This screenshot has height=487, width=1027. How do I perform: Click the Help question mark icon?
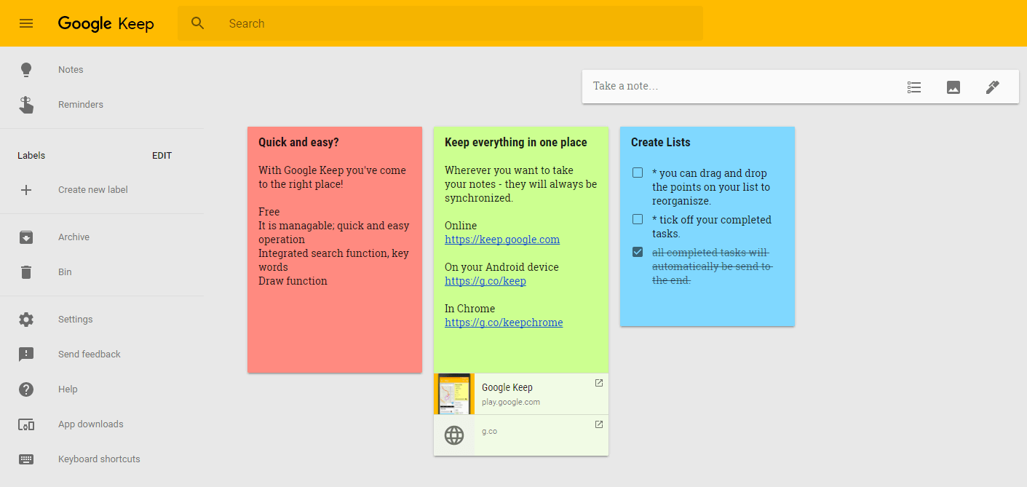click(26, 389)
